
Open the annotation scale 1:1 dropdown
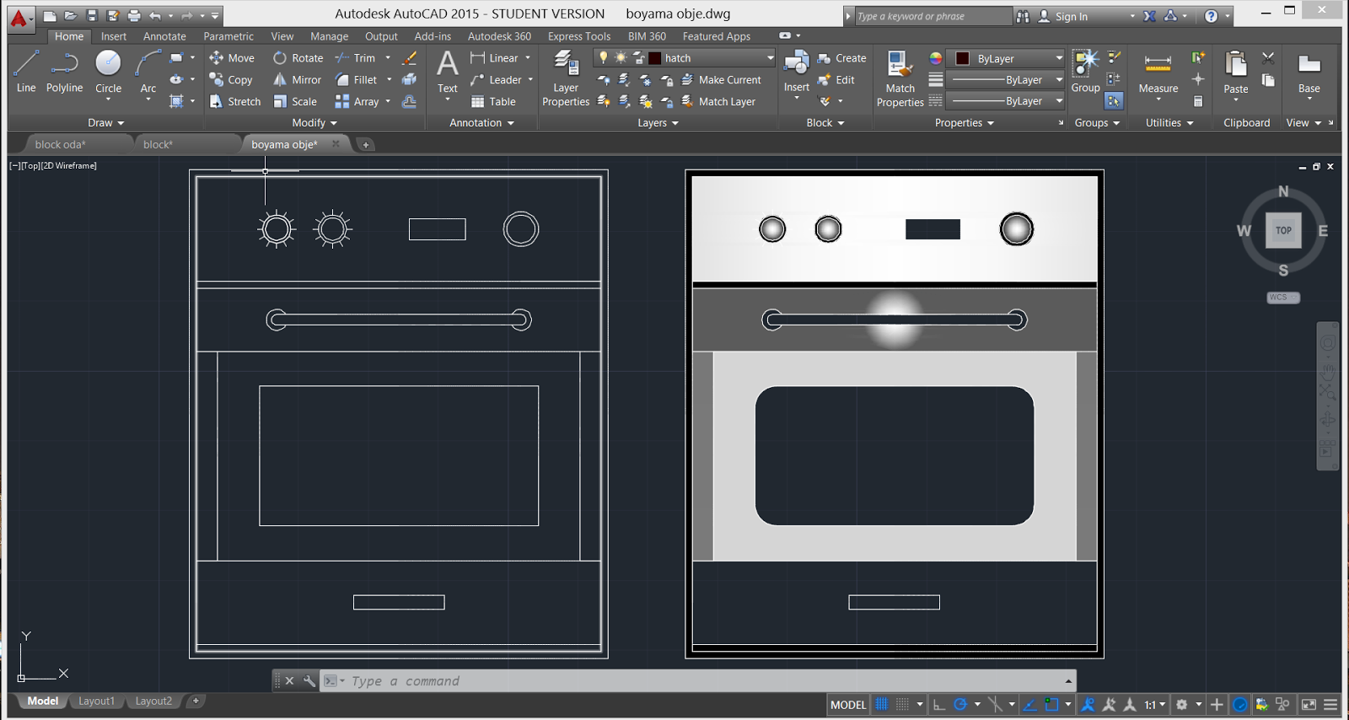click(1154, 705)
